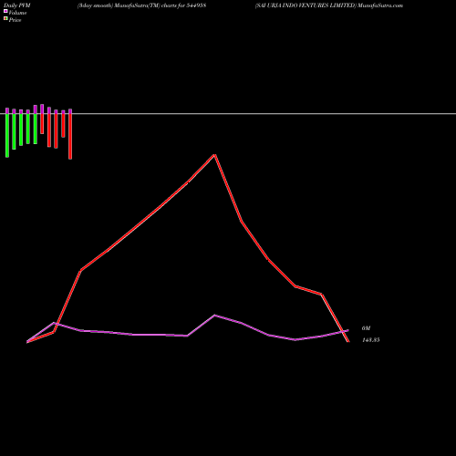
Task: Click the SAI URJA INDO VENTURES LIMITED title
Action: tap(306, 5)
